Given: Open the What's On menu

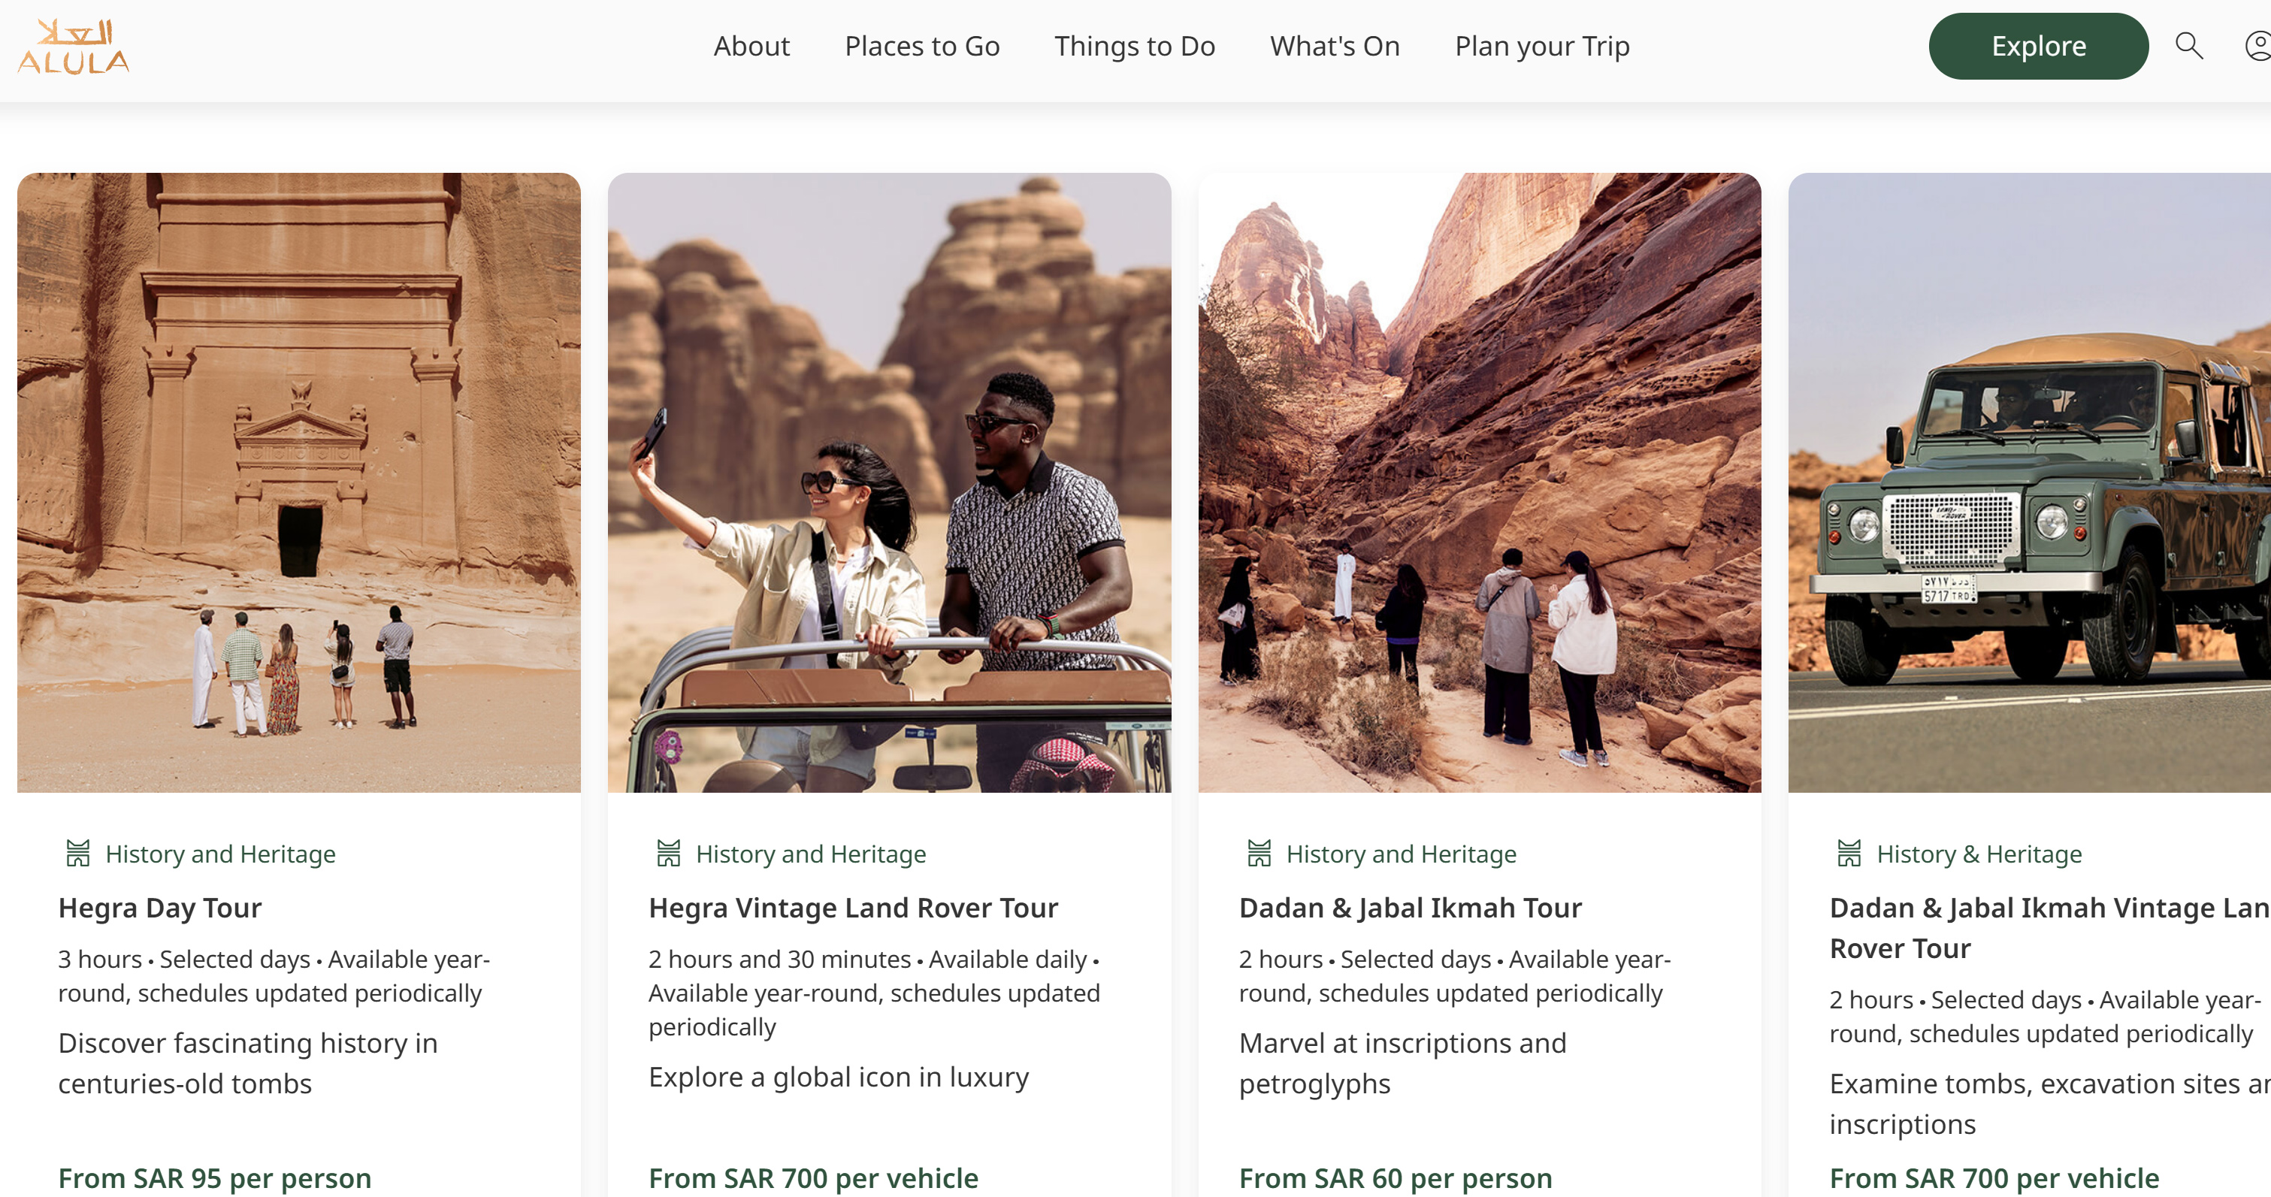Looking at the screenshot, I should point(1335,46).
